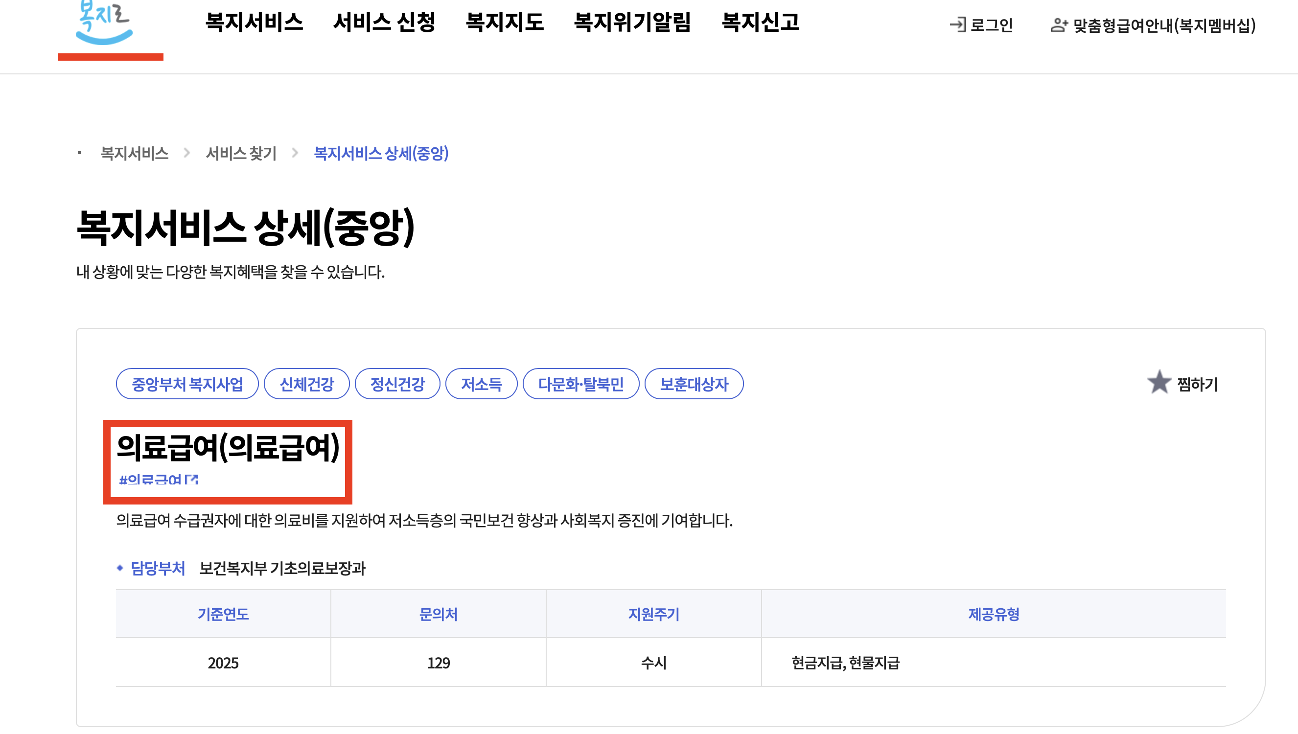
Task: Click the login arrow icon
Action: click(957, 24)
